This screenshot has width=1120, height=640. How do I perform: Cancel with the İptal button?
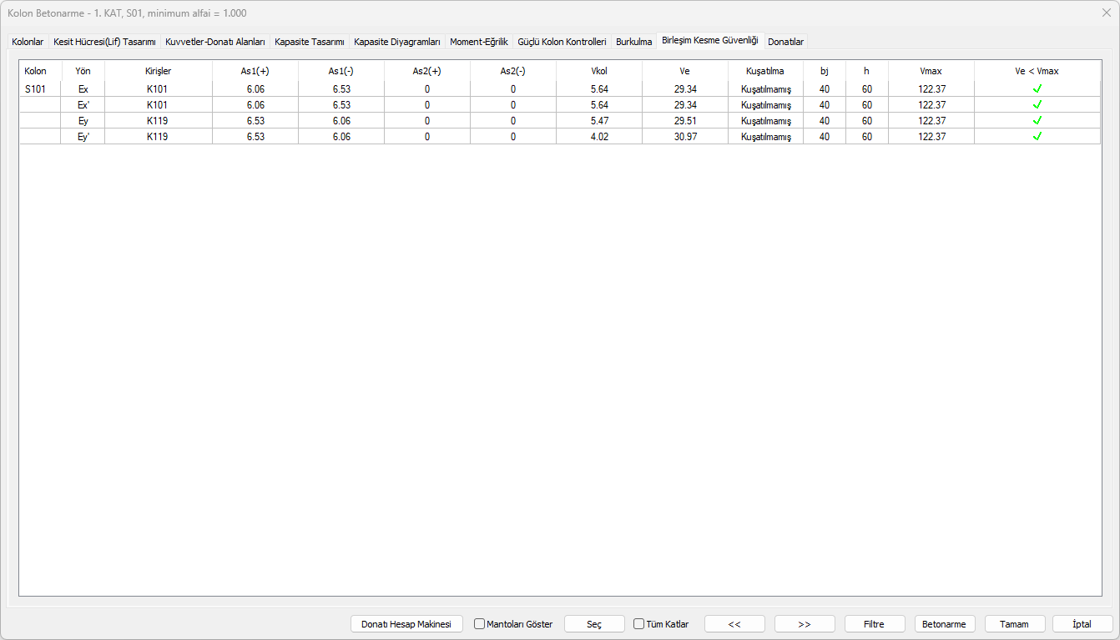(x=1082, y=624)
